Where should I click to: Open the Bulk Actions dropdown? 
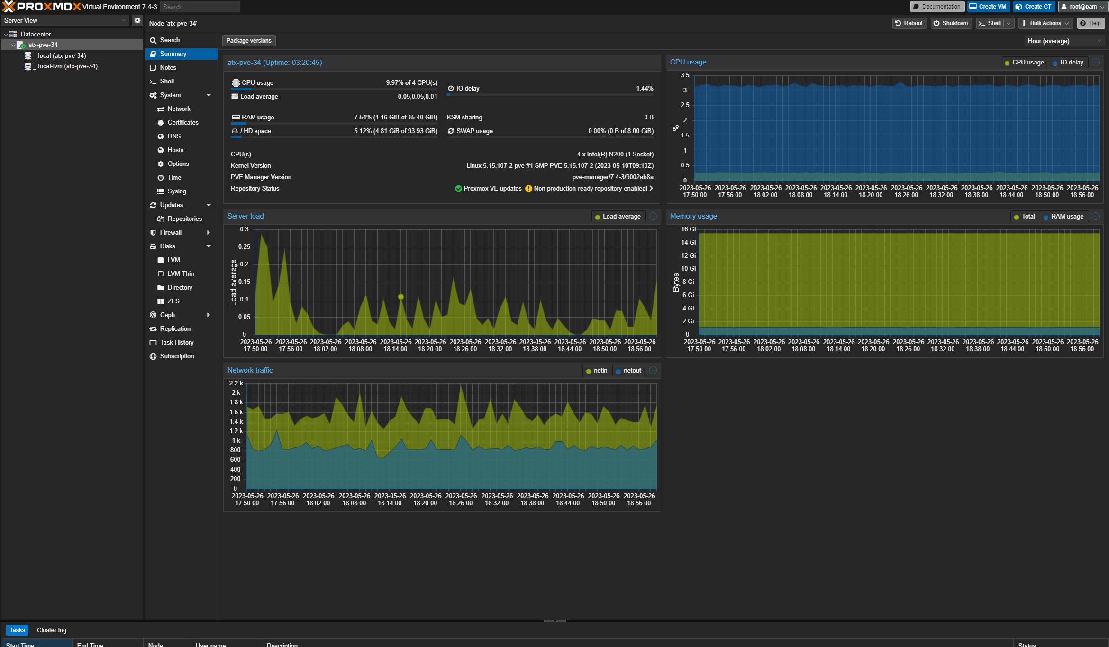(x=1045, y=23)
